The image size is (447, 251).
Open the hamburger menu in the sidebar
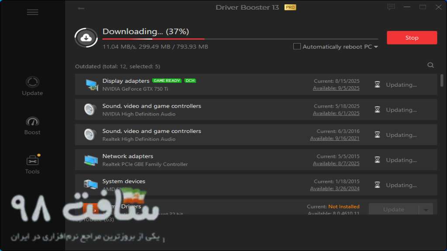coord(32,12)
